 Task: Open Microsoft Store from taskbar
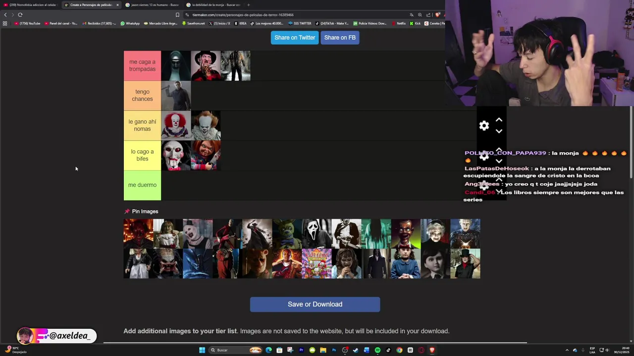coord(279,350)
